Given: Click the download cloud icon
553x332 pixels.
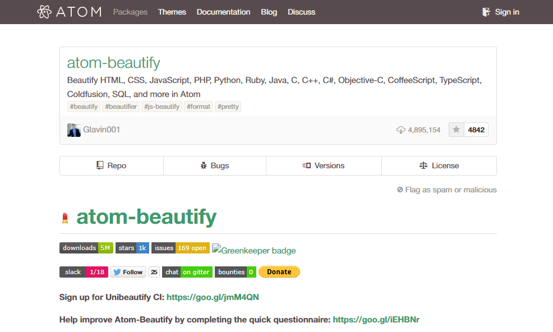Looking at the screenshot, I should 400,130.
